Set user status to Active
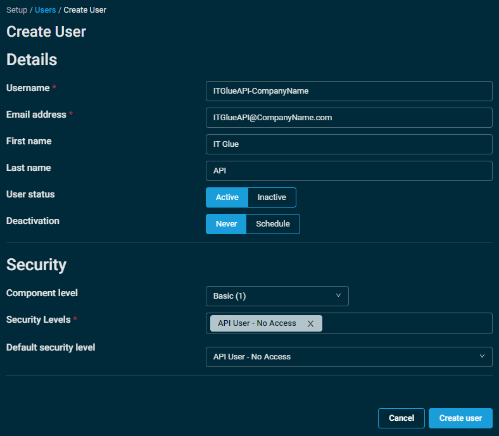 click(227, 197)
